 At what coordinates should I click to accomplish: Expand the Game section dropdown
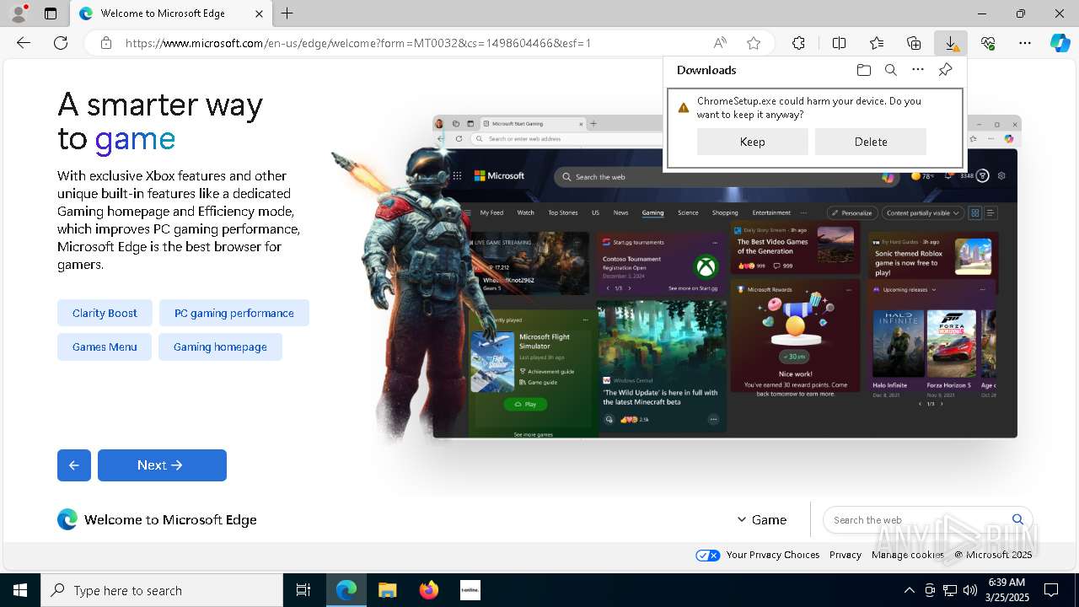point(762,520)
